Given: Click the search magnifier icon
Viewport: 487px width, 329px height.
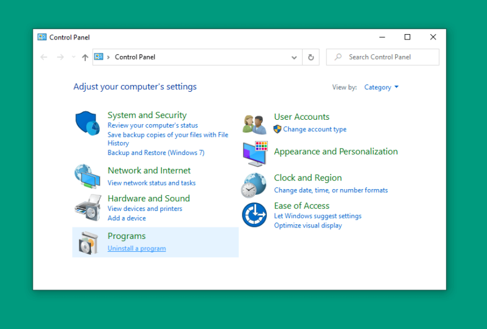Looking at the screenshot, I should click(338, 57).
